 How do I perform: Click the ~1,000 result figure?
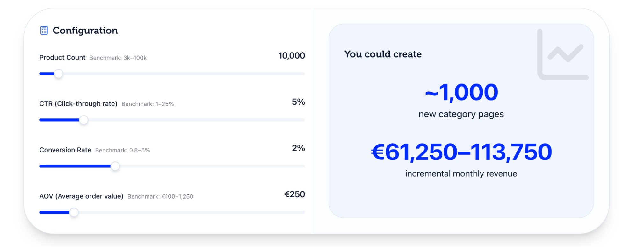[461, 92]
